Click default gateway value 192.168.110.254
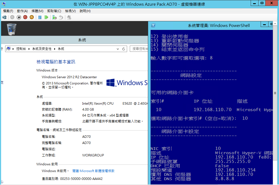This screenshot has width=279, height=185. [235, 170]
